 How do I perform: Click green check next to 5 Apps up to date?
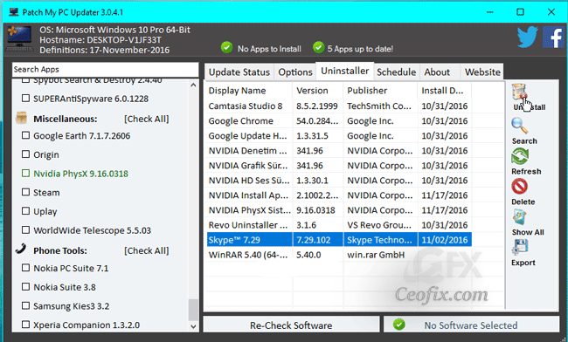point(318,47)
